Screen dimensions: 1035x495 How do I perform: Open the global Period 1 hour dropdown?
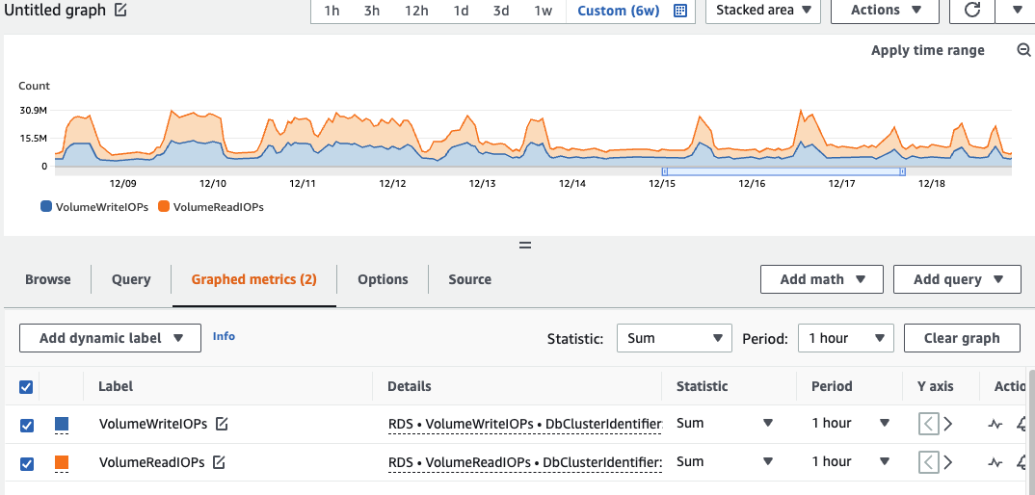coord(845,338)
